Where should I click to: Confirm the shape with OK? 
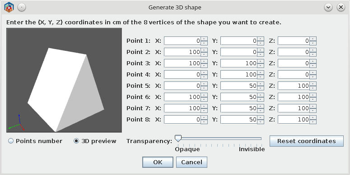[x=158, y=162]
